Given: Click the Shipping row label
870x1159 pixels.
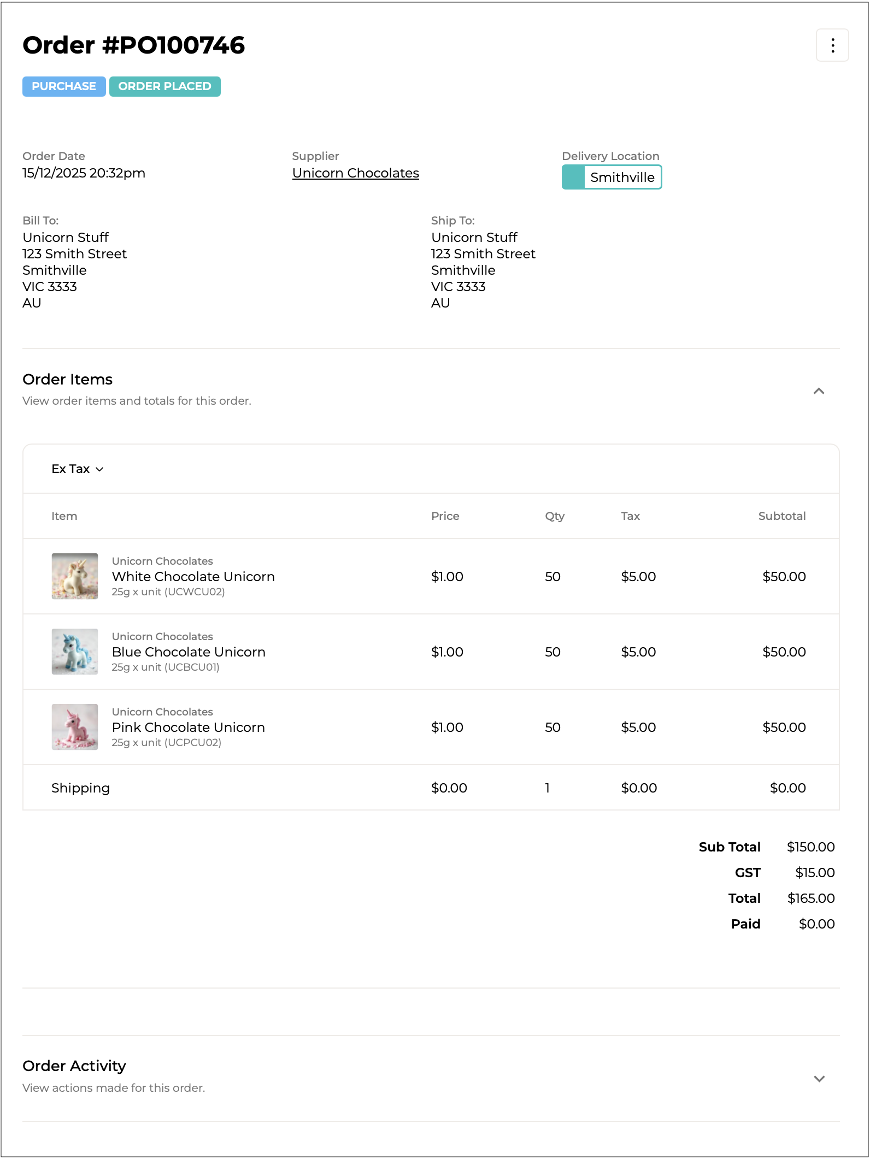Looking at the screenshot, I should (x=80, y=788).
